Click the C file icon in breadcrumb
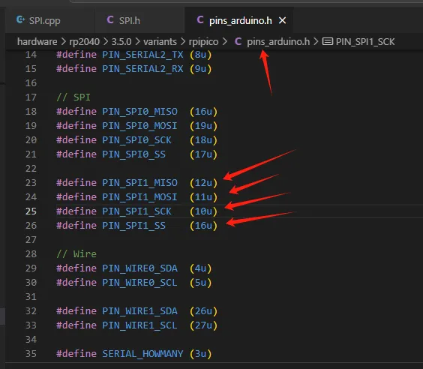423x369 pixels. [238, 41]
